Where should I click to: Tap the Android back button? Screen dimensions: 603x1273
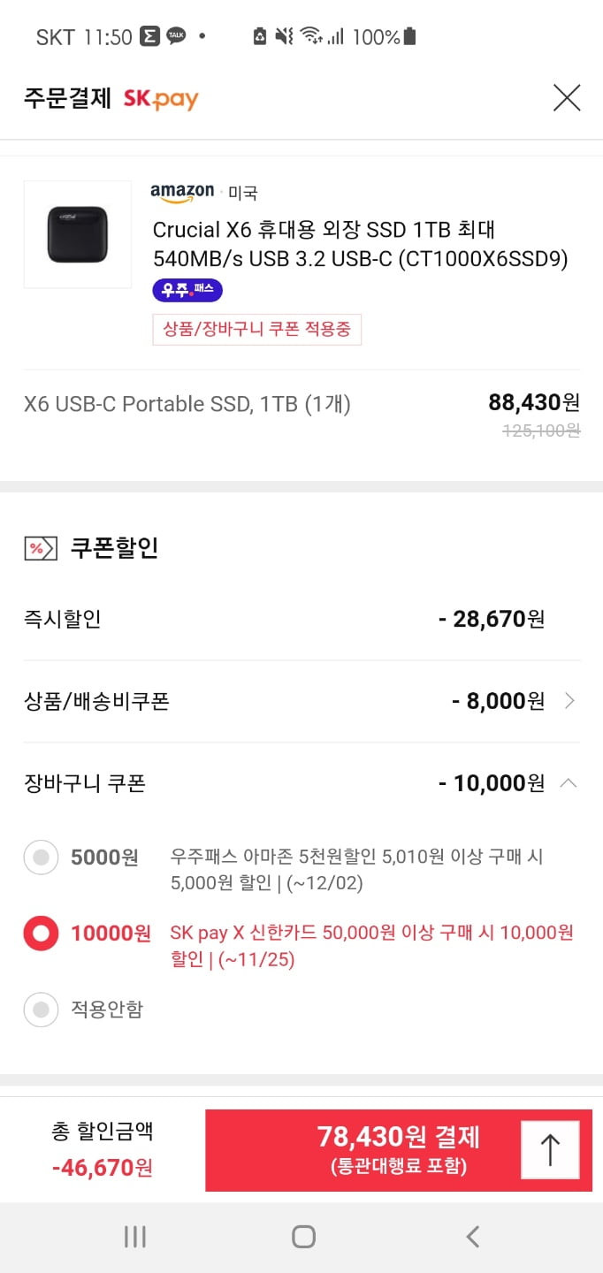(473, 1237)
